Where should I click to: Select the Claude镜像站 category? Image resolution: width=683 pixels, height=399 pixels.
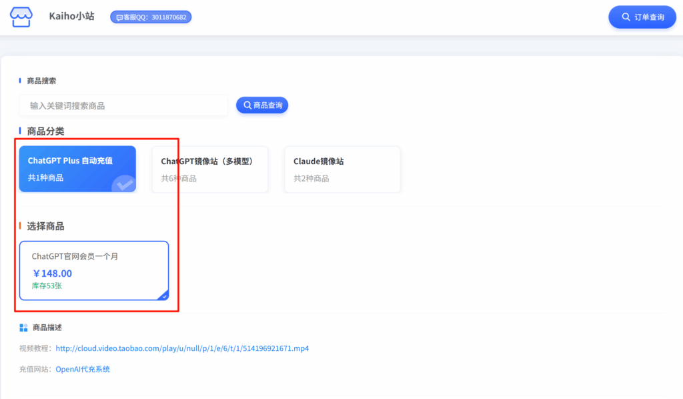click(342, 169)
